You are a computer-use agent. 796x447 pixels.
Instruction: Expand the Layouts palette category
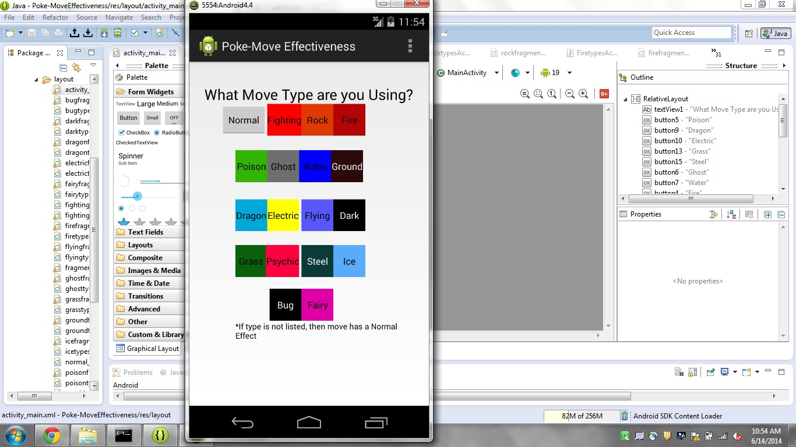[149, 245]
